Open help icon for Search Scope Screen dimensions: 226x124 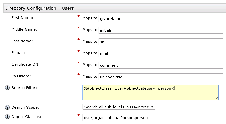[7, 107]
